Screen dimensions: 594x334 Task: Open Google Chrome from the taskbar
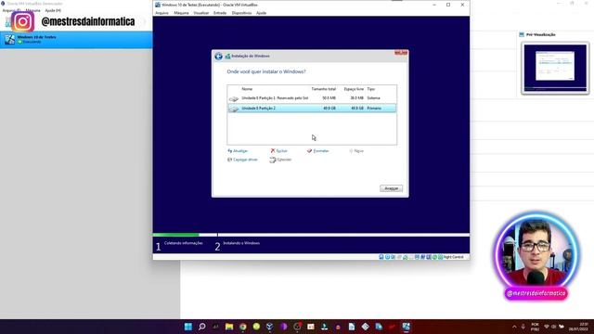click(x=243, y=327)
